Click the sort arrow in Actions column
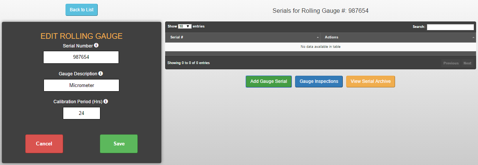This screenshot has height=165, width=478. (473, 38)
